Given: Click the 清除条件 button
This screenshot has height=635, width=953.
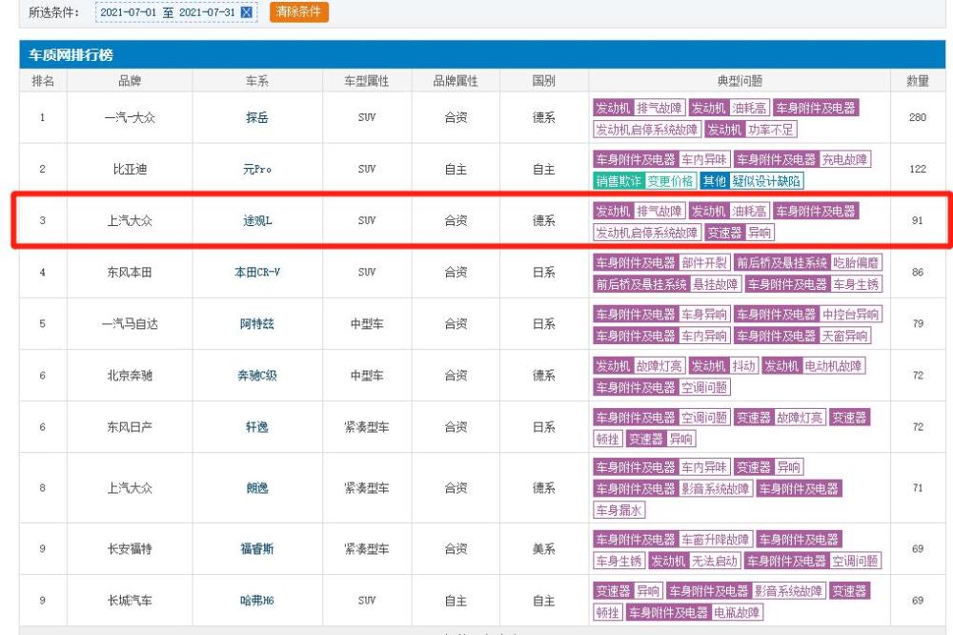Looking at the screenshot, I should coord(299,11).
